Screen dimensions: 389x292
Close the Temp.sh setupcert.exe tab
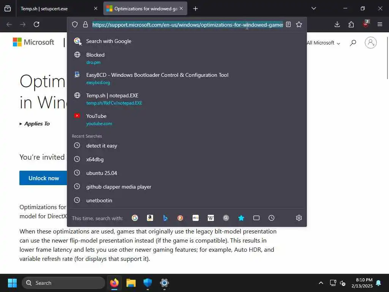click(x=95, y=8)
